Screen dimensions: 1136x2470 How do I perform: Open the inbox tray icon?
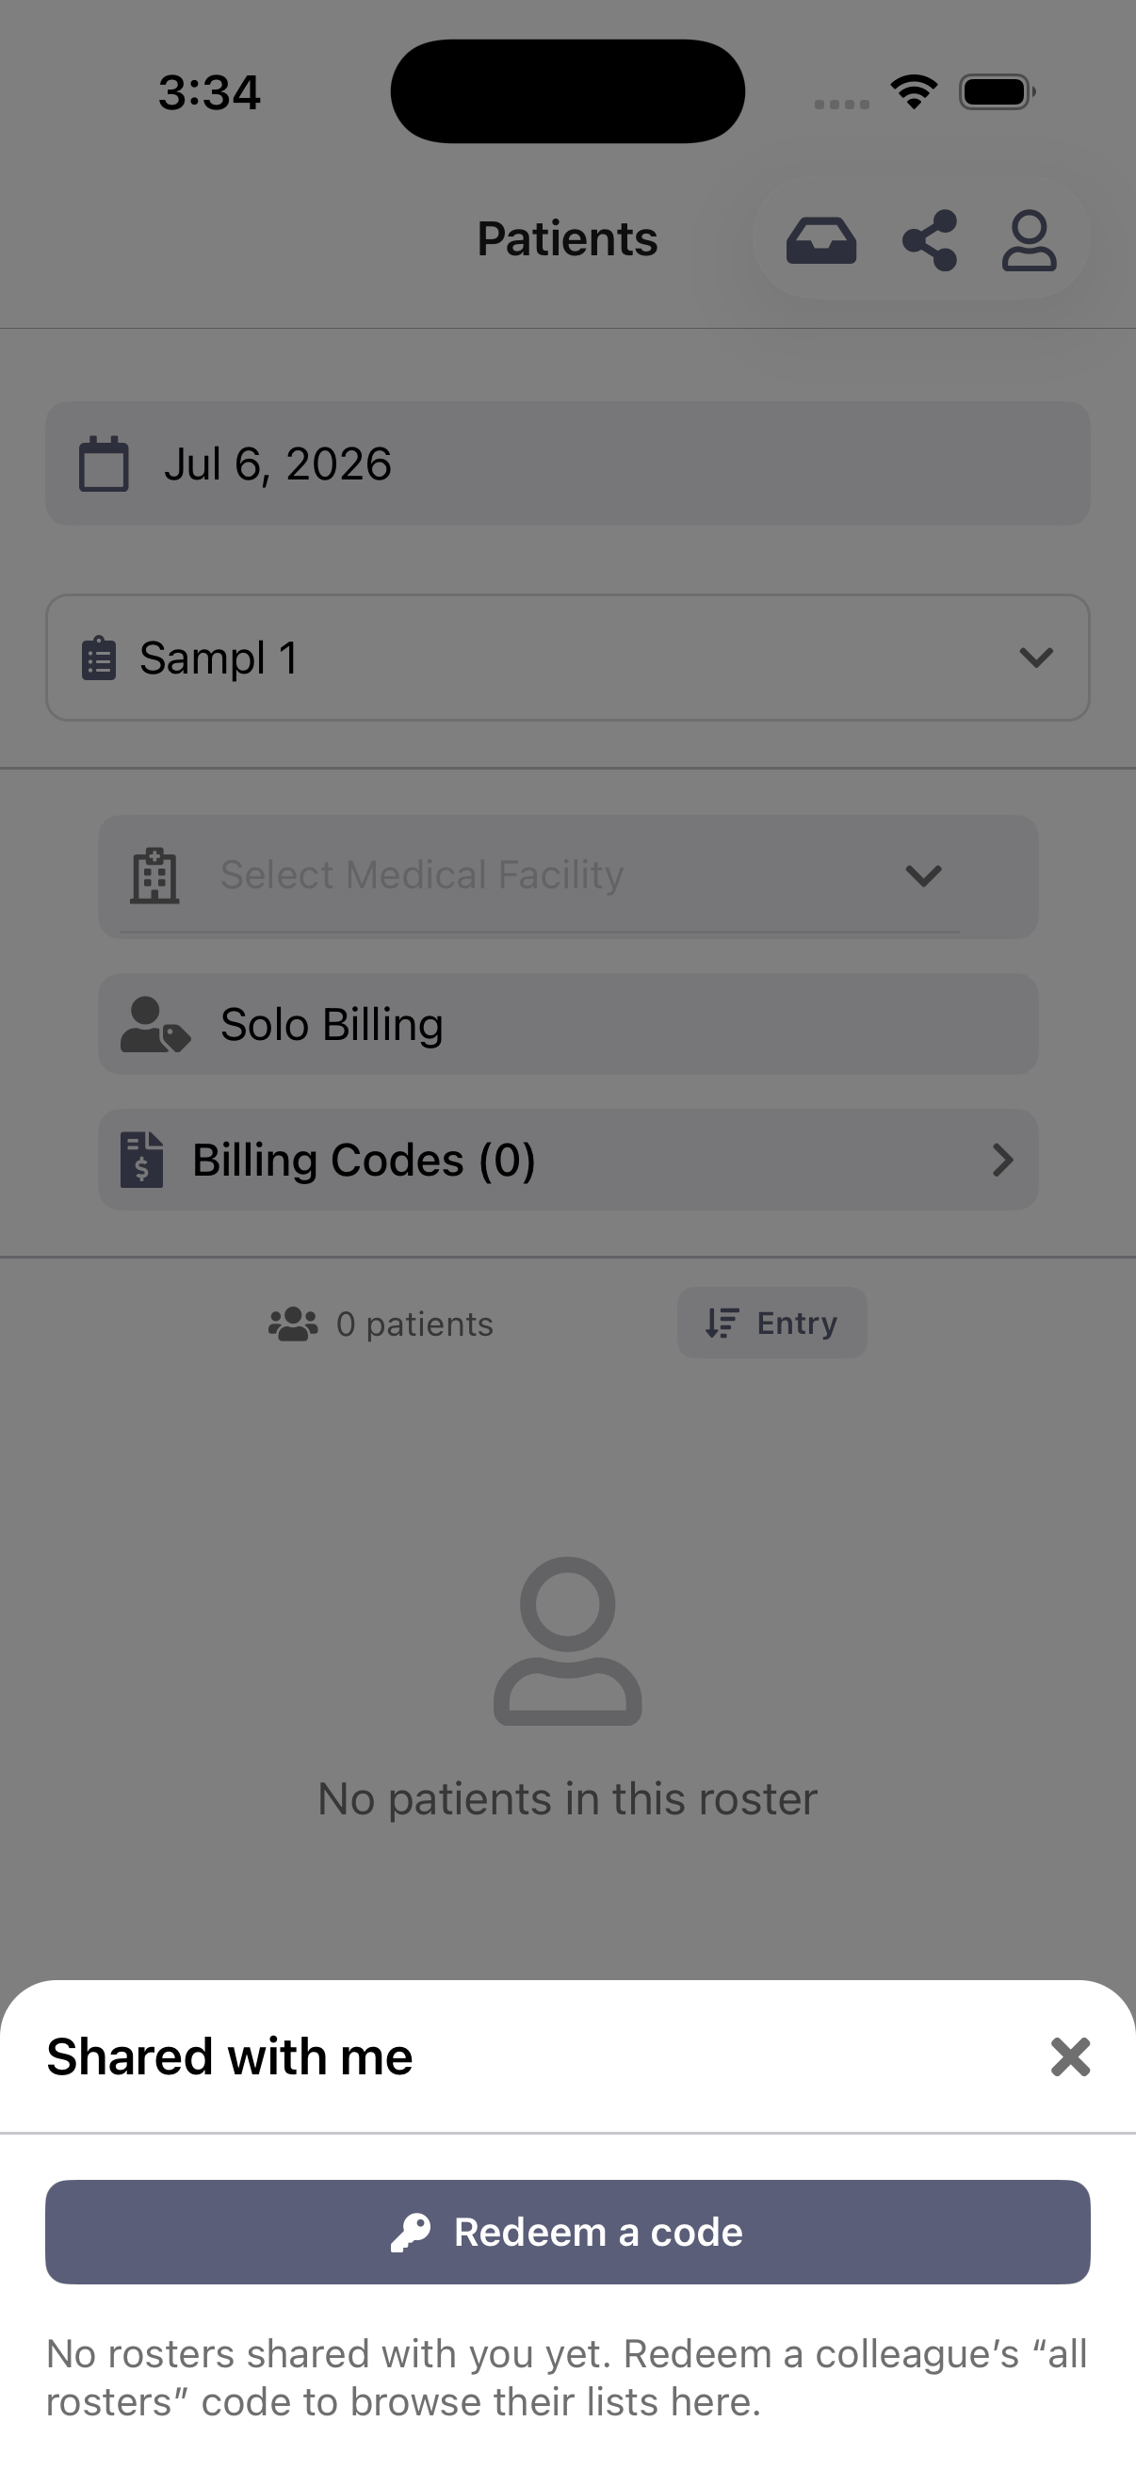click(x=820, y=239)
